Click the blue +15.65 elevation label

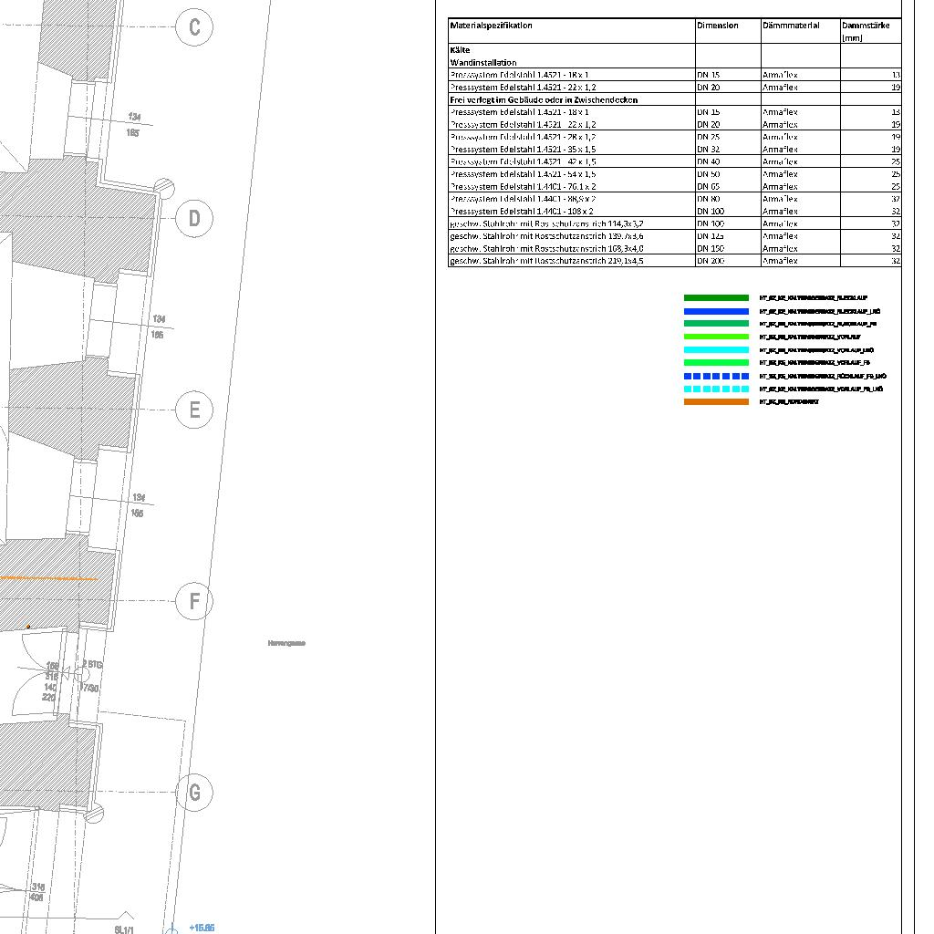point(202,928)
